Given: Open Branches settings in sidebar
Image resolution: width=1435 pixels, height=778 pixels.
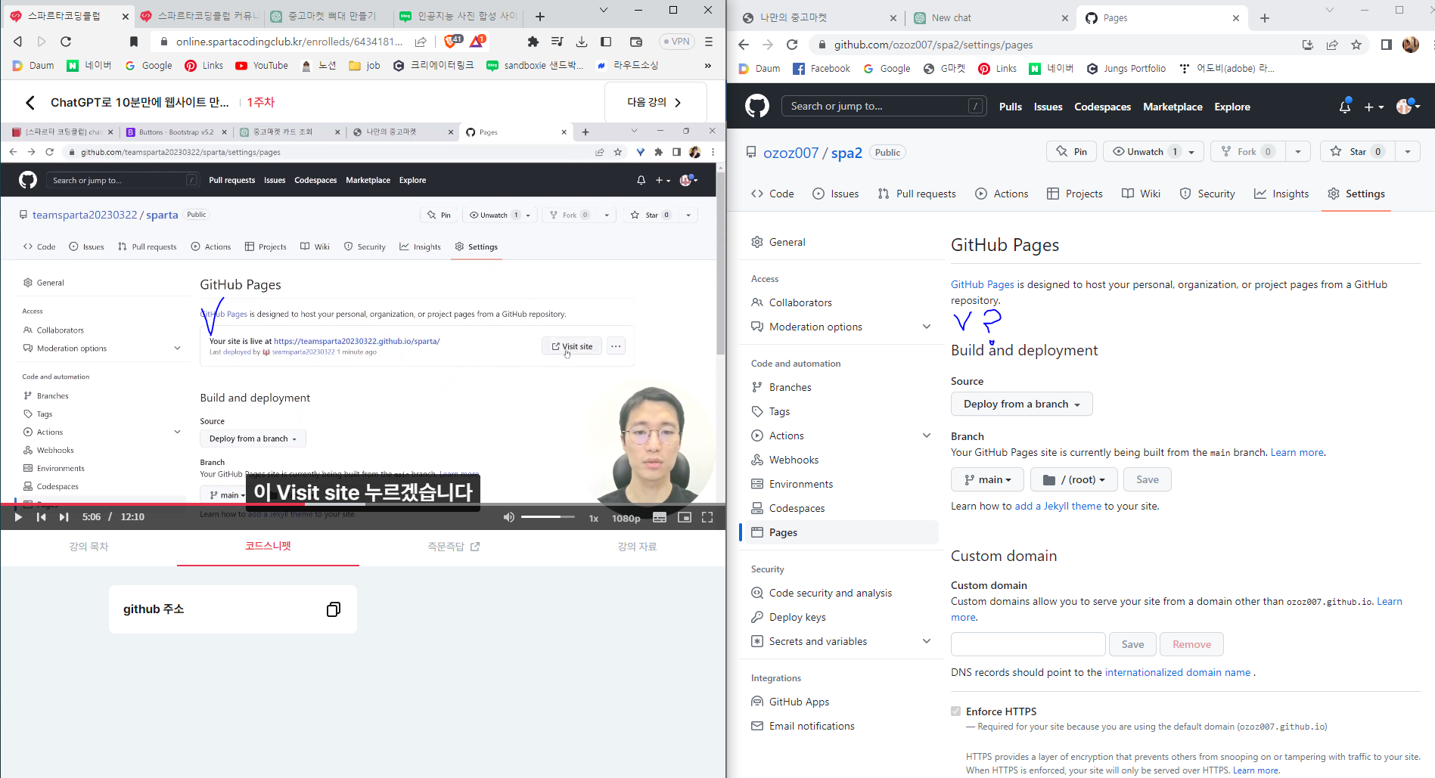Looking at the screenshot, I should [842, 387].
